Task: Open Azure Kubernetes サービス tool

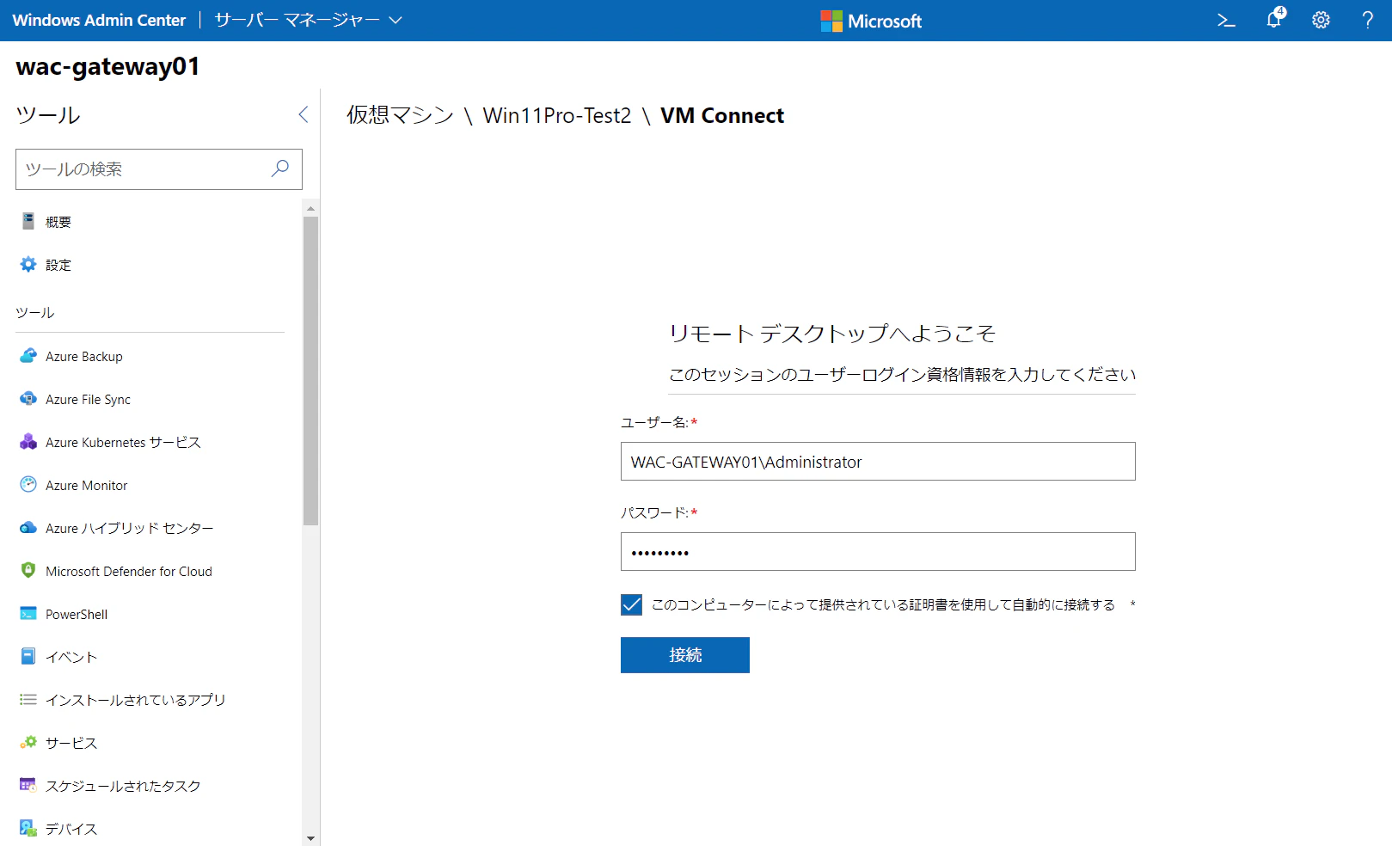Action: 123,442
